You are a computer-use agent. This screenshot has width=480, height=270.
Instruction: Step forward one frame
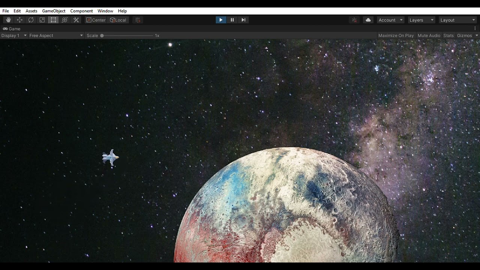pos(243,20)
